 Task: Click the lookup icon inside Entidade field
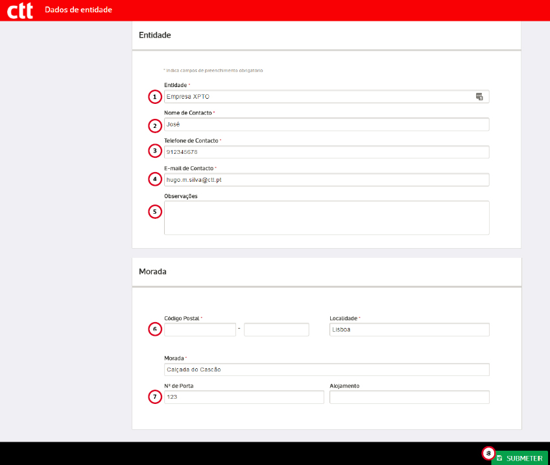[x=479, y=97]
